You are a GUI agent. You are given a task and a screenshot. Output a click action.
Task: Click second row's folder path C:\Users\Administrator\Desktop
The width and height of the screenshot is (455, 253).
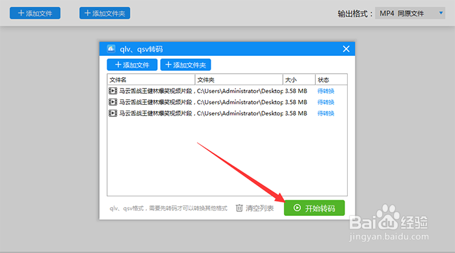point(240,102)
